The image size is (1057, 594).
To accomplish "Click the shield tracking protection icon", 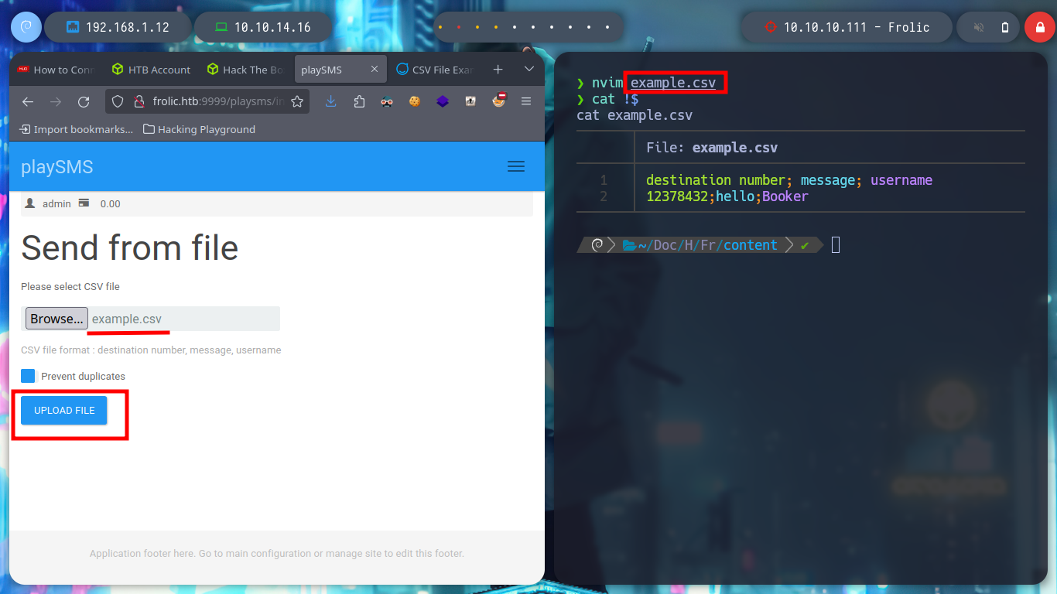I will coord(118,101).
